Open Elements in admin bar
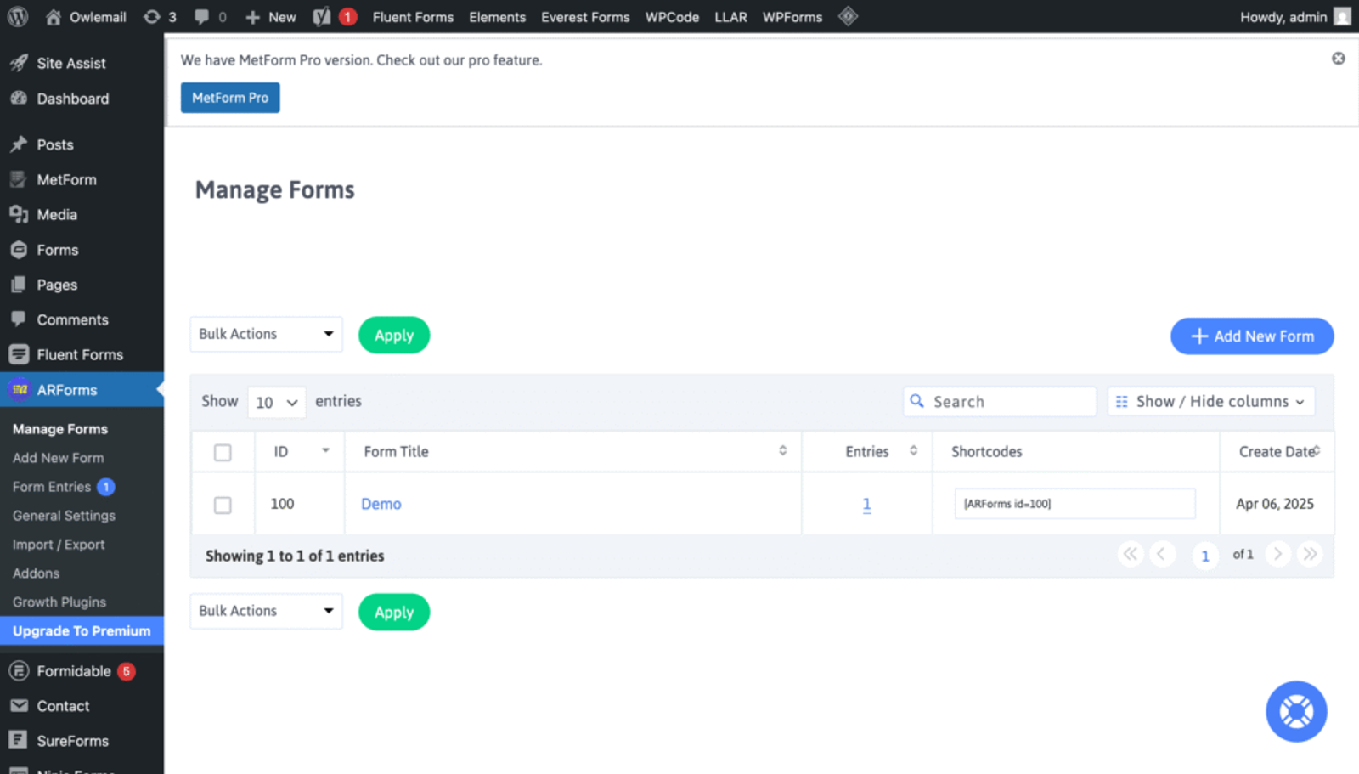 tap(497, 17)
